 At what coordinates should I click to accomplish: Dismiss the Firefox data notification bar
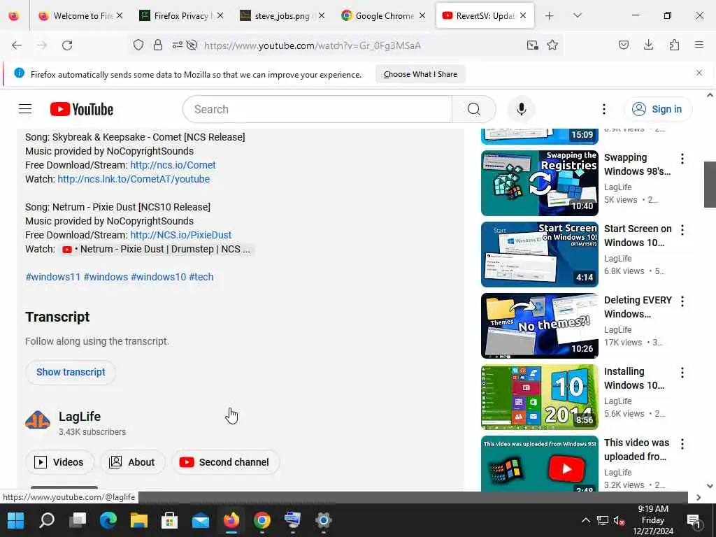point(699,73)
